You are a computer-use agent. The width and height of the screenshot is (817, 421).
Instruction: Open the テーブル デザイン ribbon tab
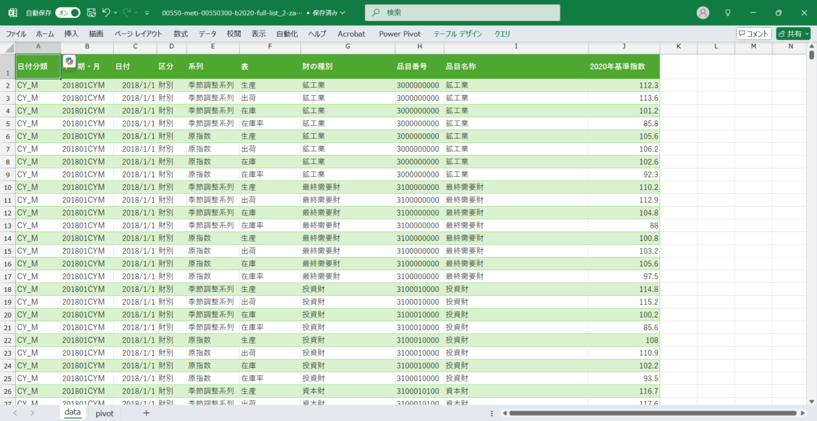tap(458, 33)
